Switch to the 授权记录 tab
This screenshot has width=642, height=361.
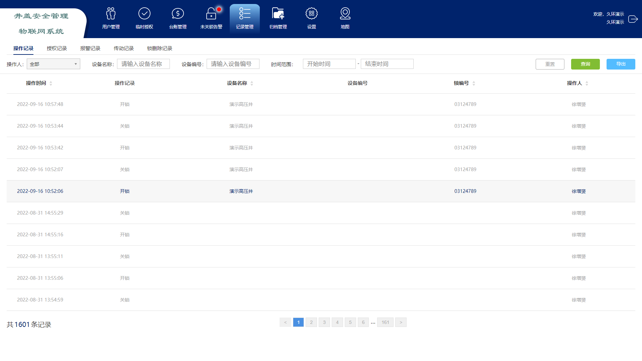click(x=57, y=48)
